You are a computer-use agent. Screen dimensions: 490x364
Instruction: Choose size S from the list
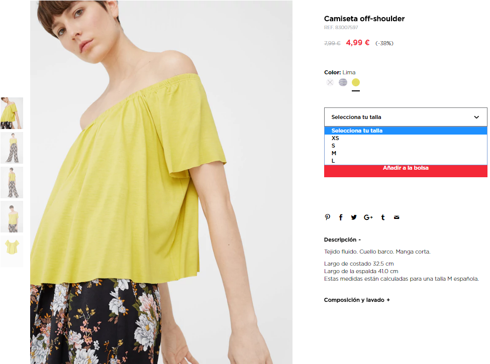click(406, 146)
